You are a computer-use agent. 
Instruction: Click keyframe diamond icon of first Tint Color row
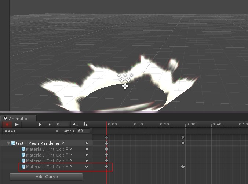click(87, 149)
